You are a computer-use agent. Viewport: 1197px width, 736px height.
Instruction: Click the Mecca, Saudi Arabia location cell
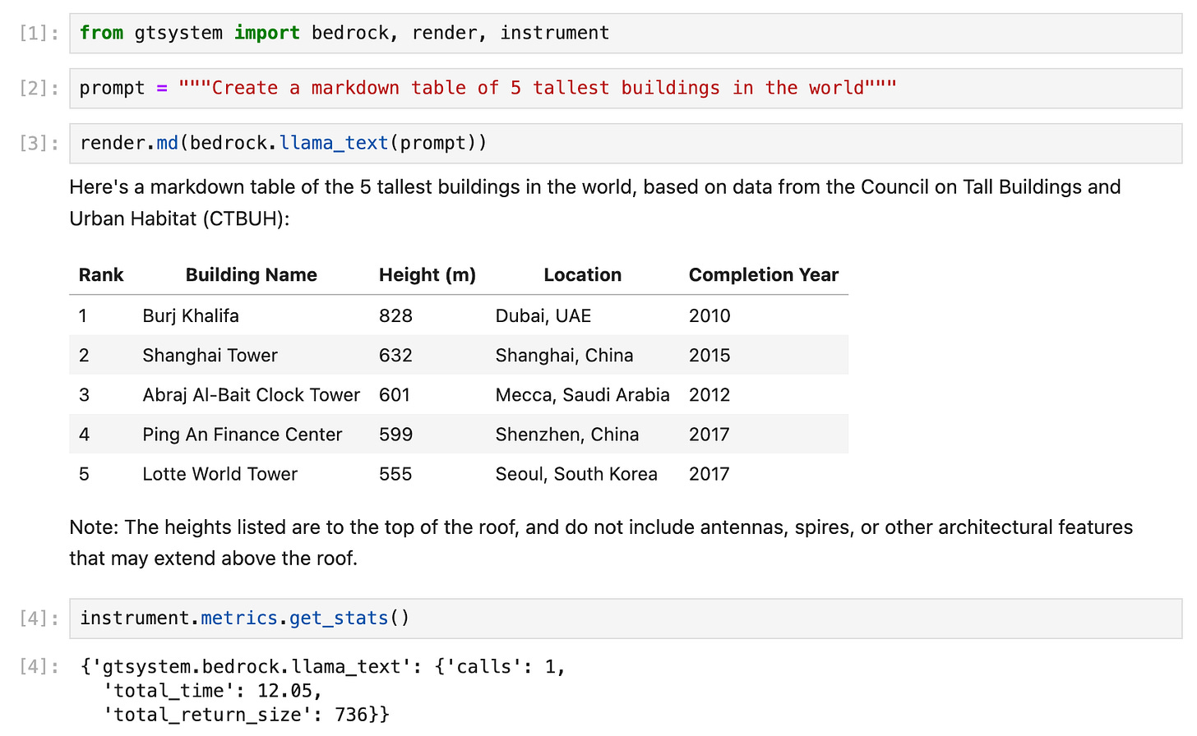coord(583,395)
